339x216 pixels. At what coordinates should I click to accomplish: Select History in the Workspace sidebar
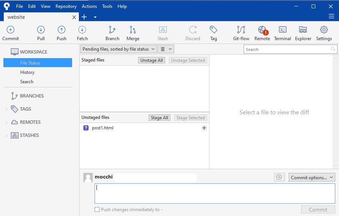tap(27, 72)
